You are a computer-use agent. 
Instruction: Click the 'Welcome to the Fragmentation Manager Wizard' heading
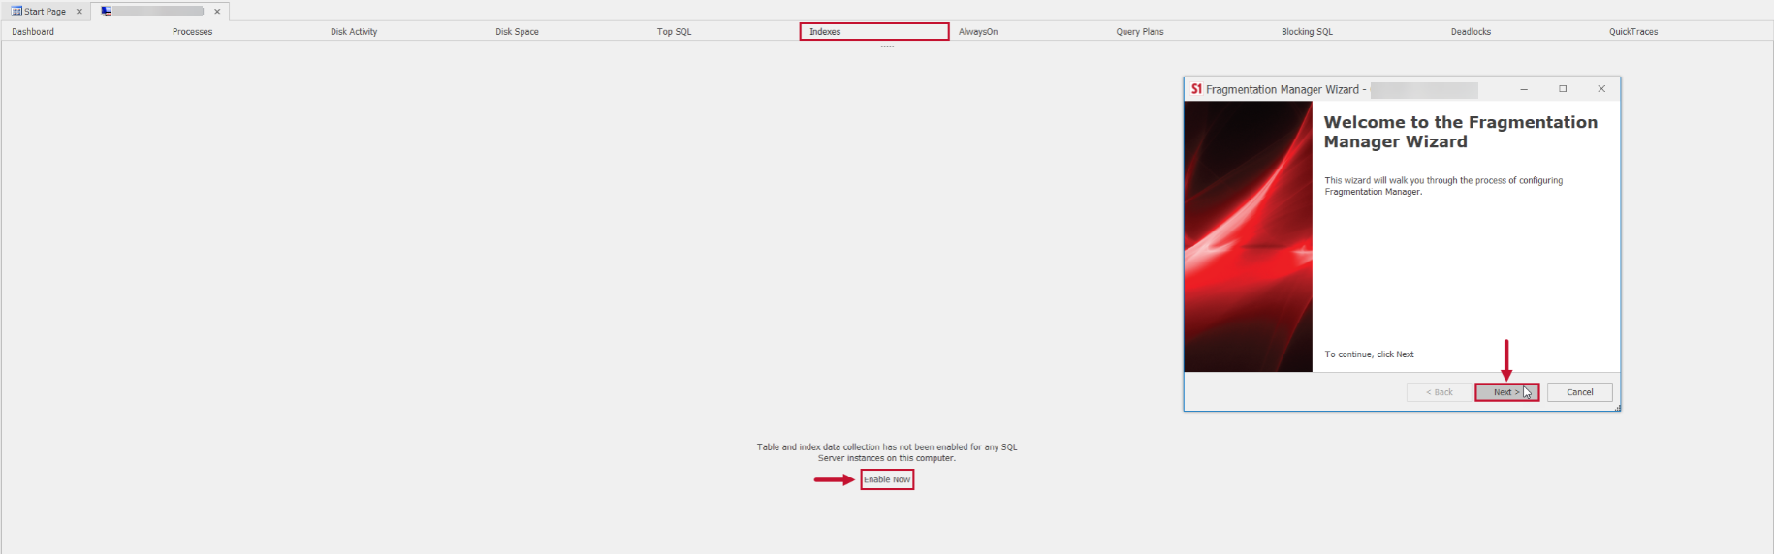coord(1460,132)
